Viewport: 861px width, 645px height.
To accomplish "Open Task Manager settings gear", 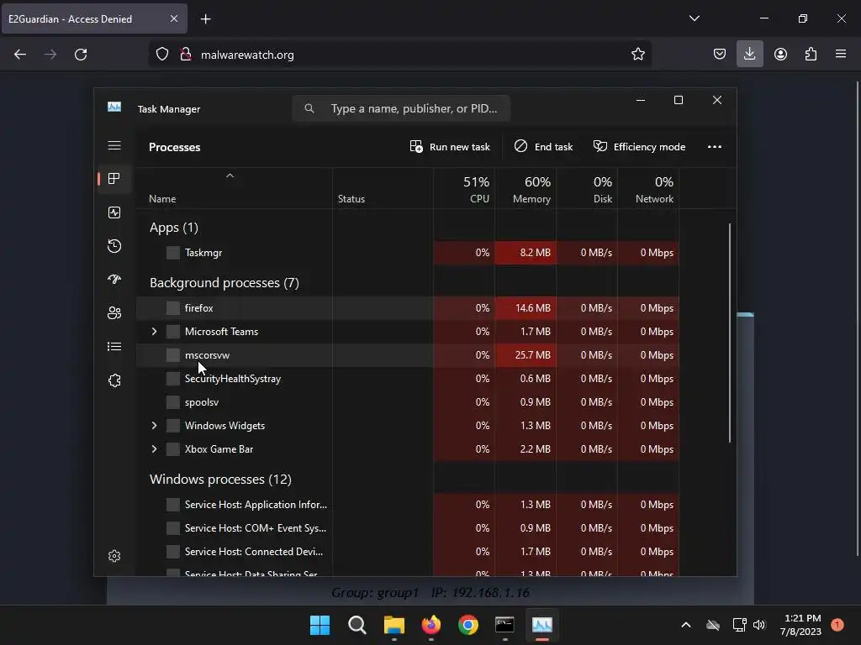I will (x=114, y=556).
